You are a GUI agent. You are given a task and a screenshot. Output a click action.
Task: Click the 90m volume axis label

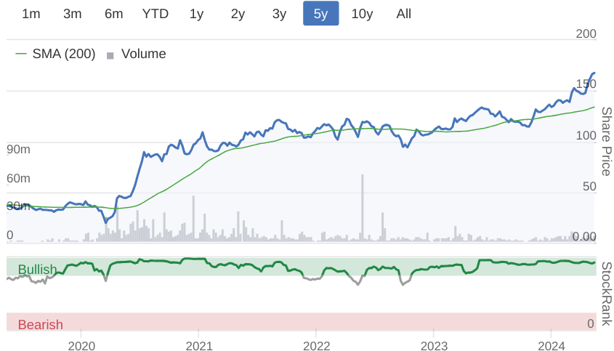point(18,149)
